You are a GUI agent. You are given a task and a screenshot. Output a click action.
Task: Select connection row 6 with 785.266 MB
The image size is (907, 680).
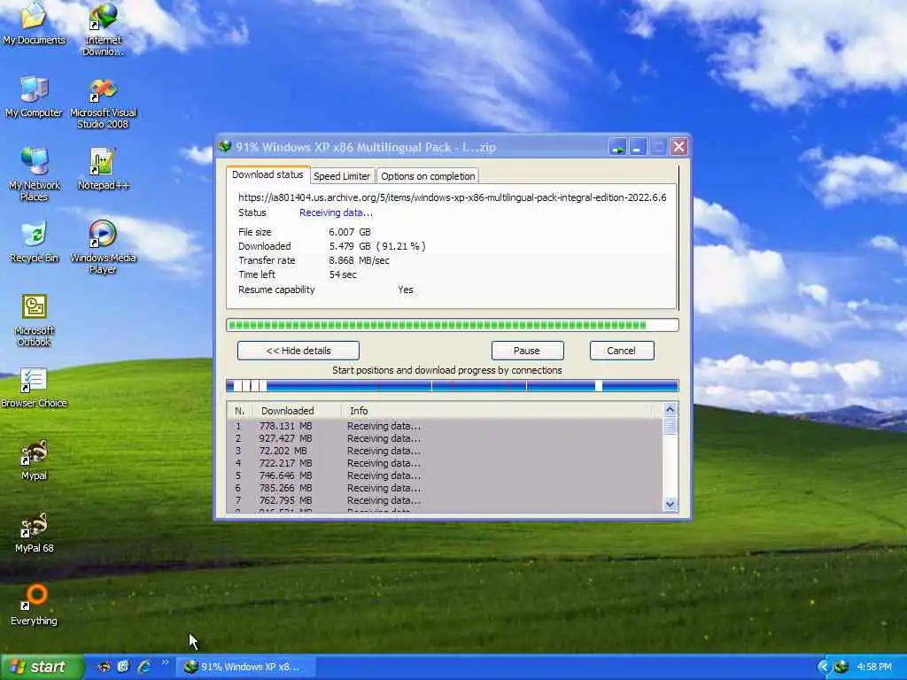coord(445,488)
